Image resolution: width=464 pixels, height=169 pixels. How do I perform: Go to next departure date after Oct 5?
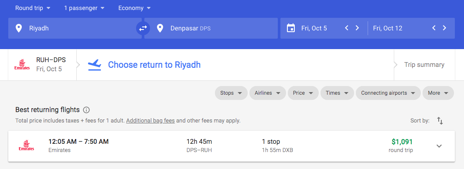[x=357, y=28]
